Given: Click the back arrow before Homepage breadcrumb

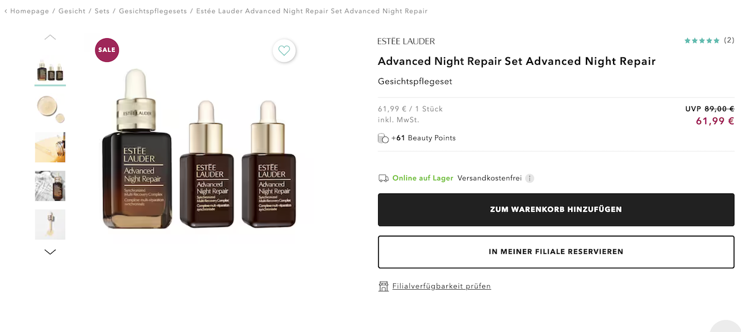Looking at the screenshot, I should pyautogui.click(x=6, y=11).
